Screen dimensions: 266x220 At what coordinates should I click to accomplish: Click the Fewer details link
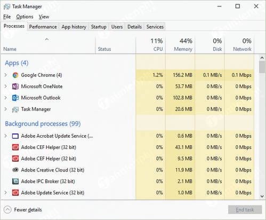coord(28,210)
